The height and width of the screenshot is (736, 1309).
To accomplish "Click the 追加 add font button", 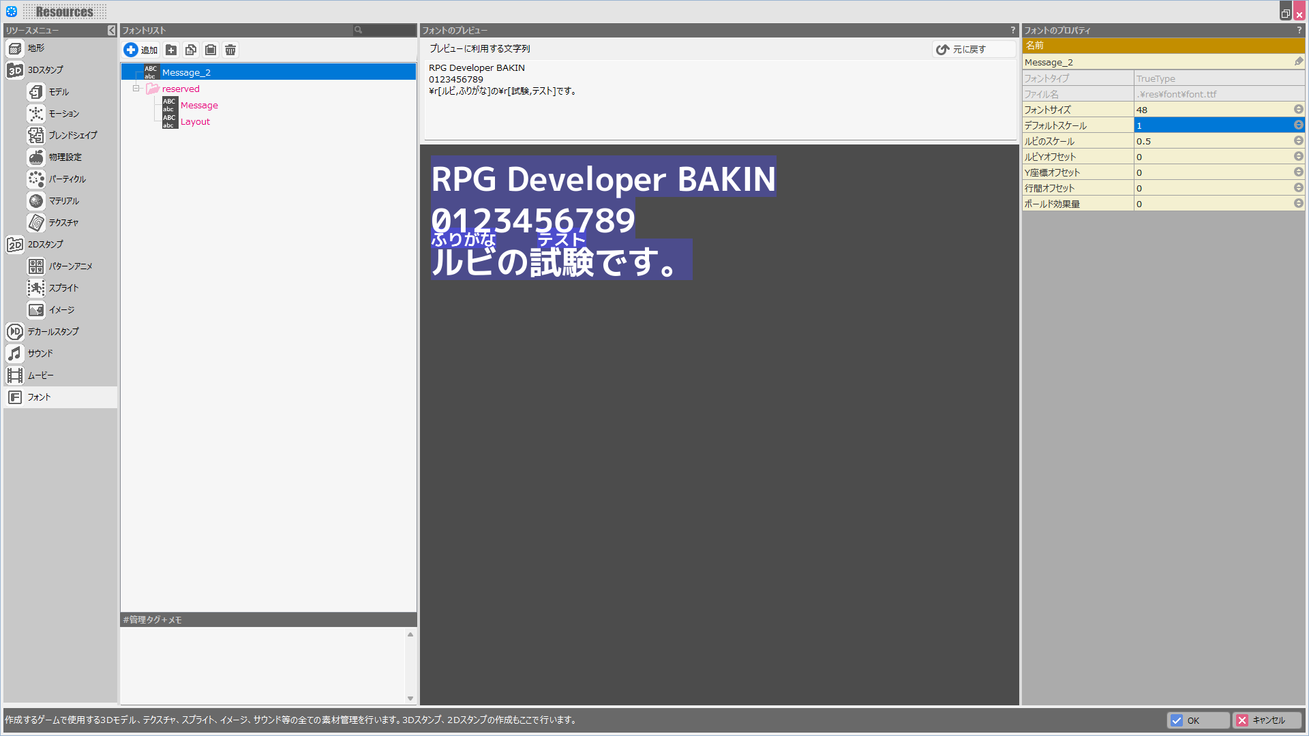I will tap(141, 50).
